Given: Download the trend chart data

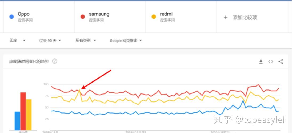Looking at the screenshot, I should (261, 62).
